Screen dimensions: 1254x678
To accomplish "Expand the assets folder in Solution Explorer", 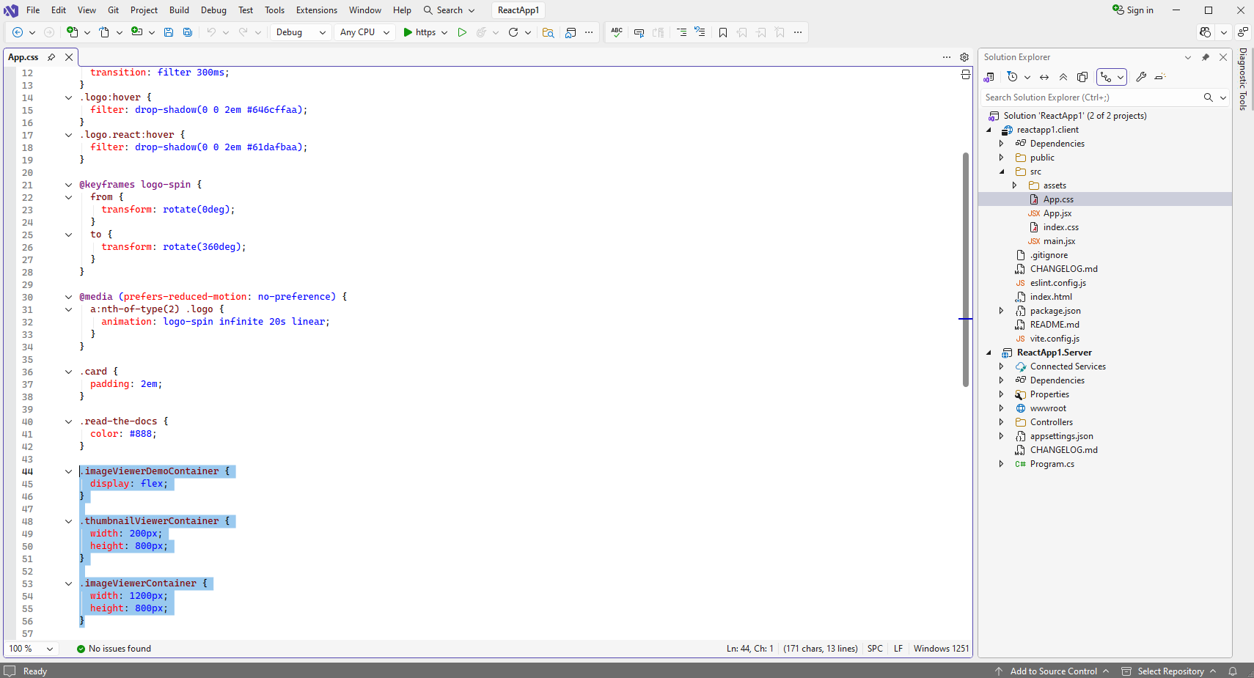I will tap(1015, 185).
